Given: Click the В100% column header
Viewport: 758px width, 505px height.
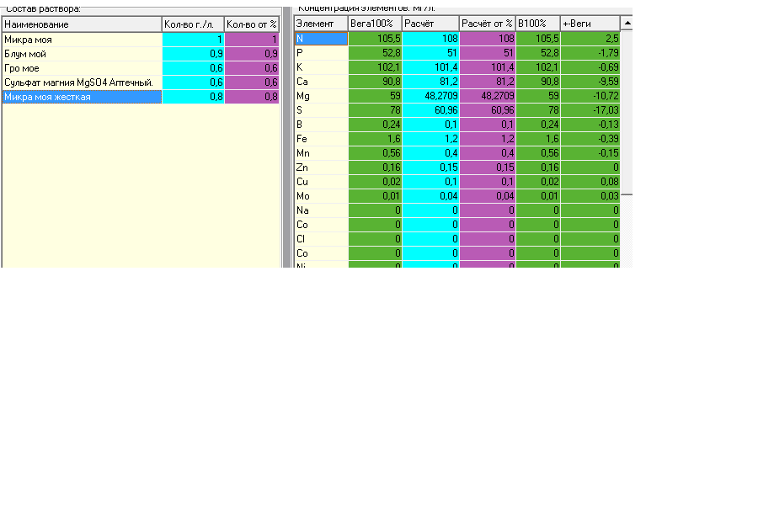Looking at the screenshot, I should pos(537,24).
